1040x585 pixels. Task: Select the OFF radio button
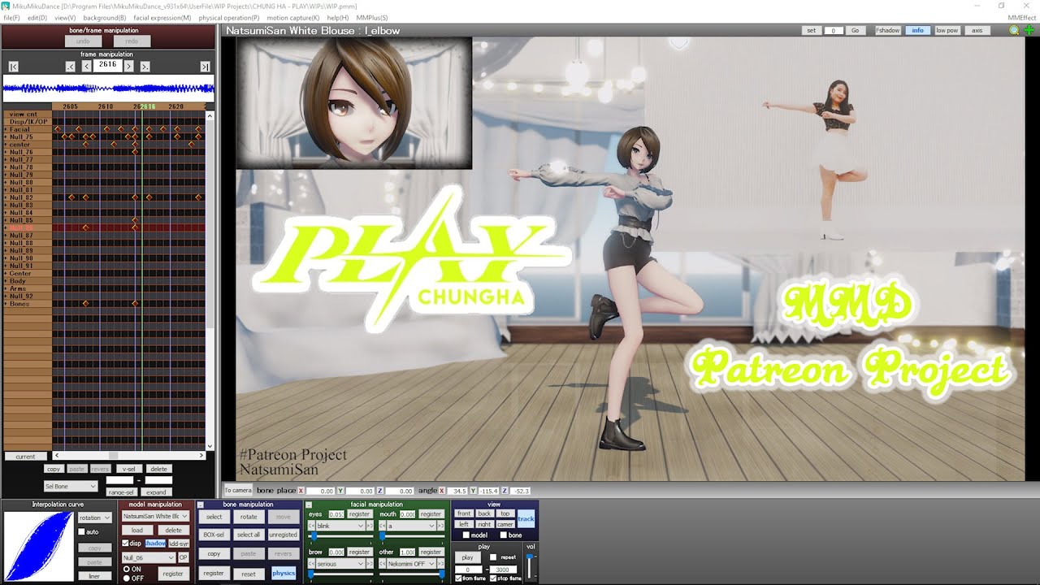click(x=126, y=578)
